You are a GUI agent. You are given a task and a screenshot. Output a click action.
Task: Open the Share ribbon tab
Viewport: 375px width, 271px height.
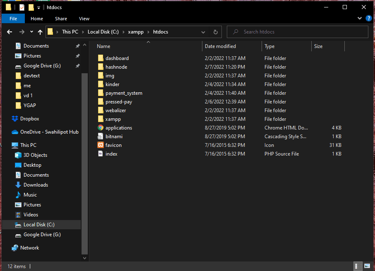tap(61, 19)
